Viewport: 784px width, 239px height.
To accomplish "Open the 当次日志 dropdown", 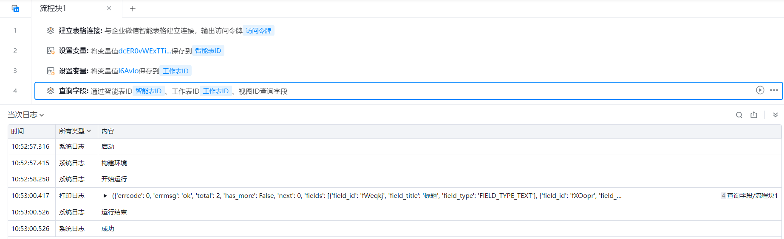I will pyautogui.click(x=26, y=115).
